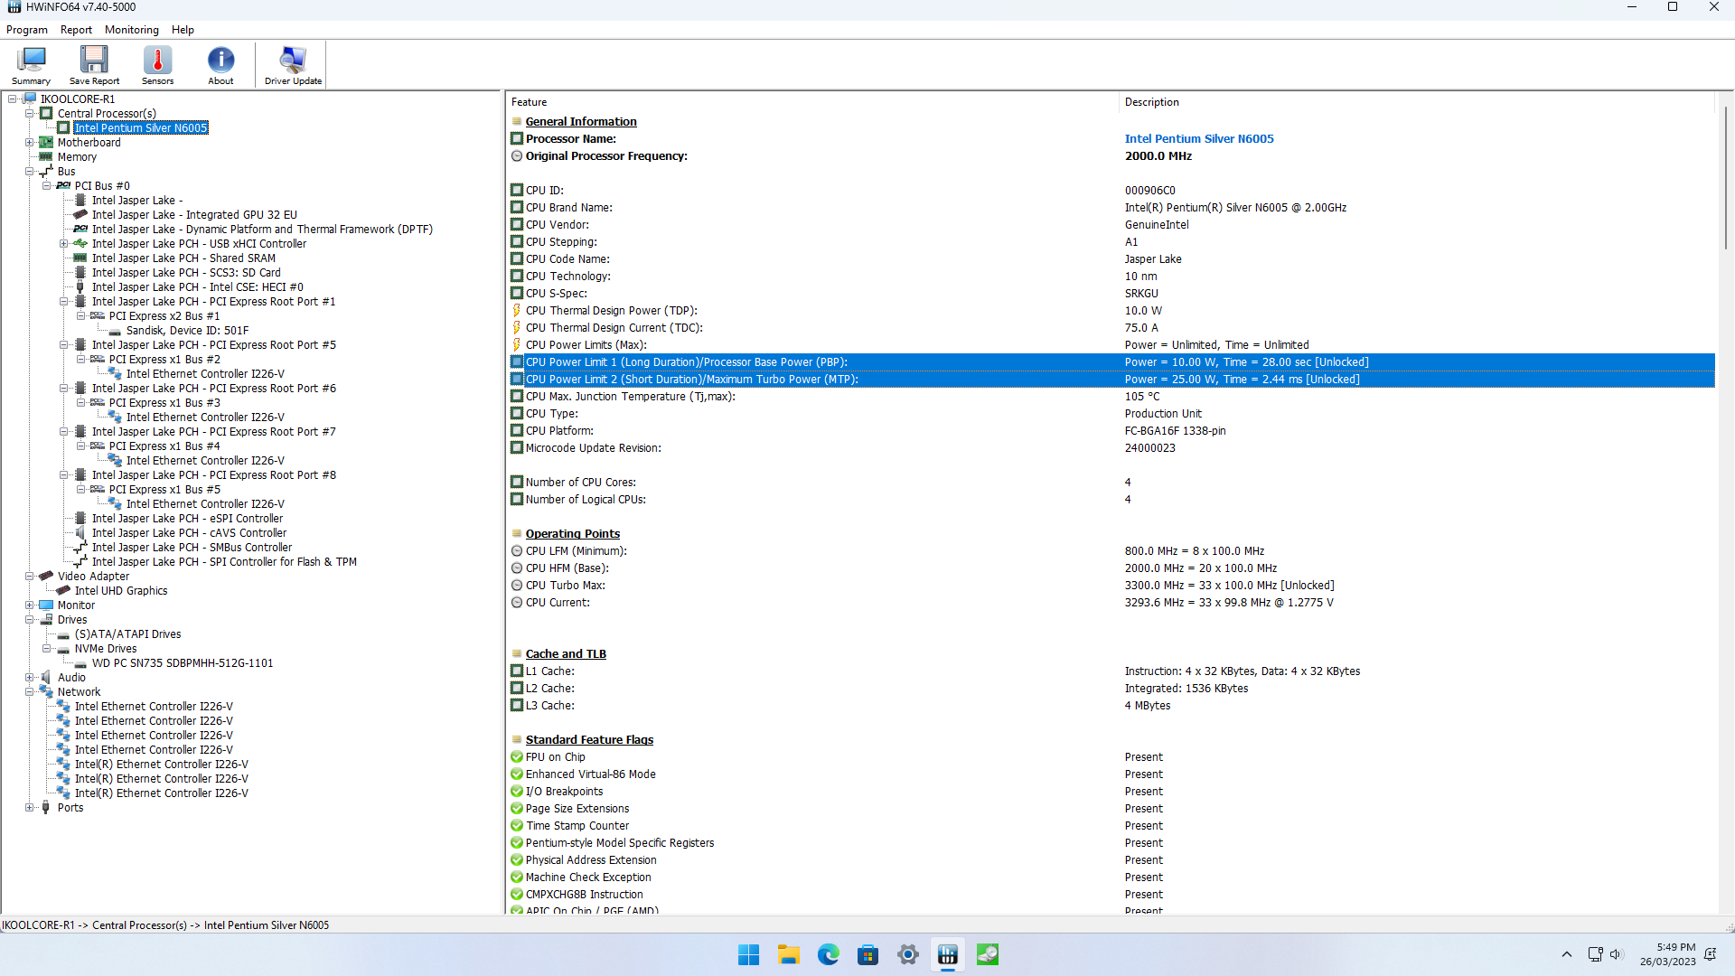Click Intel Pentium Silver N6005 description link

(1199, 139)
